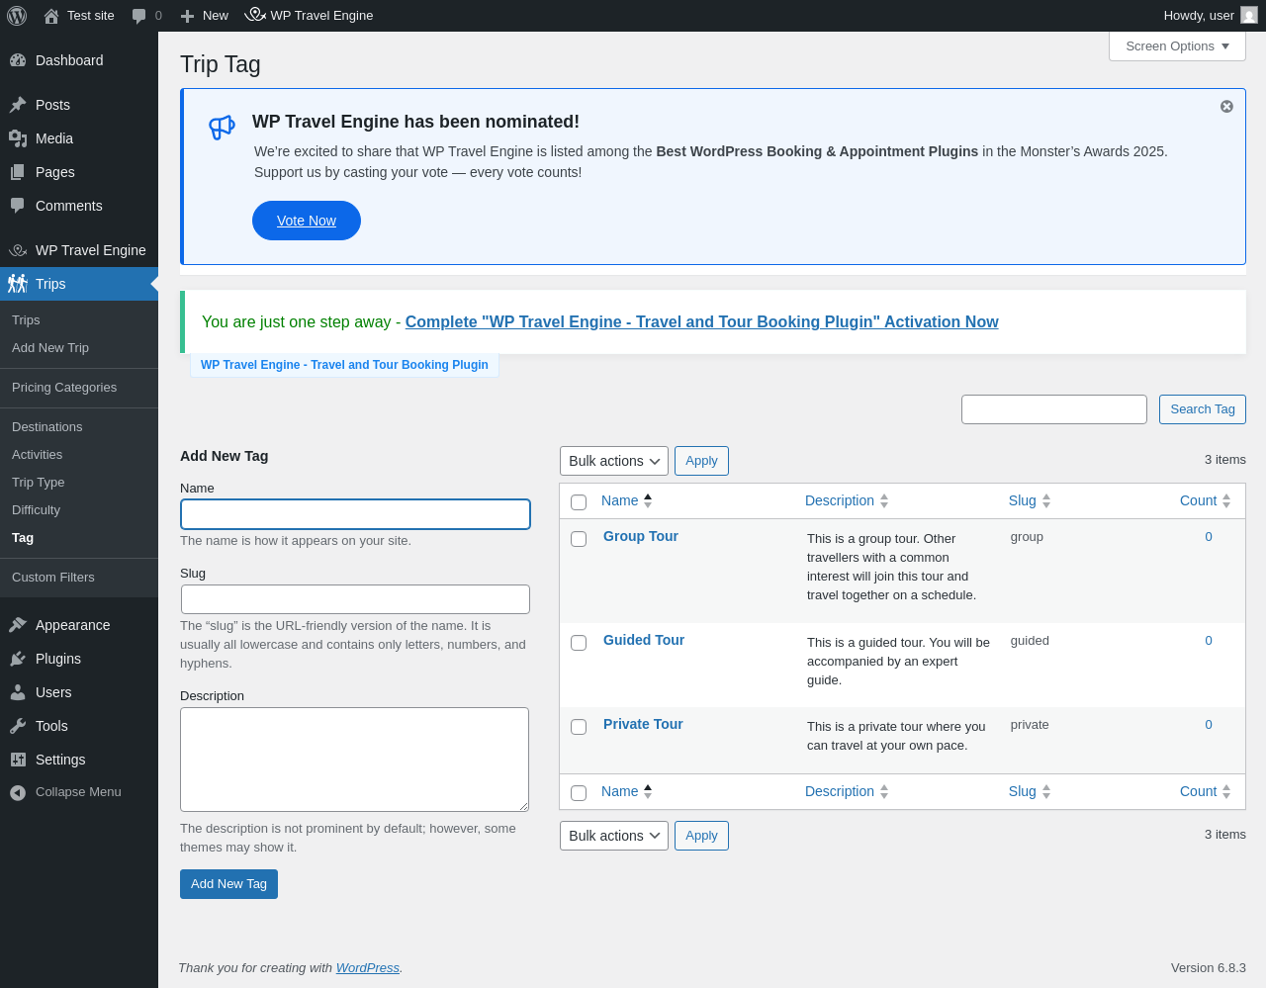Click the top Apply button
Image resolution: width=1266 pixels, height=988 pixels.
click(x=701, y=461)
